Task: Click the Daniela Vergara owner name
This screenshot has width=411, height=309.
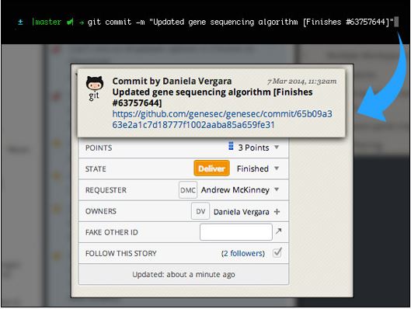Action: coord(241,212)
